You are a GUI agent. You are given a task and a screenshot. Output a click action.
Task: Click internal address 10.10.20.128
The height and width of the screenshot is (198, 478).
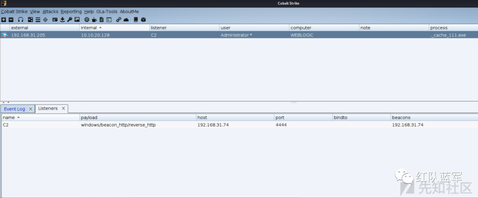95,35
